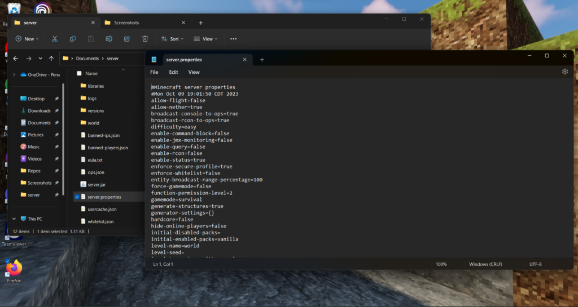Screen dimensions: 578x307
Task: Add a new tab in Notepad
Action: tap(262, 60)
